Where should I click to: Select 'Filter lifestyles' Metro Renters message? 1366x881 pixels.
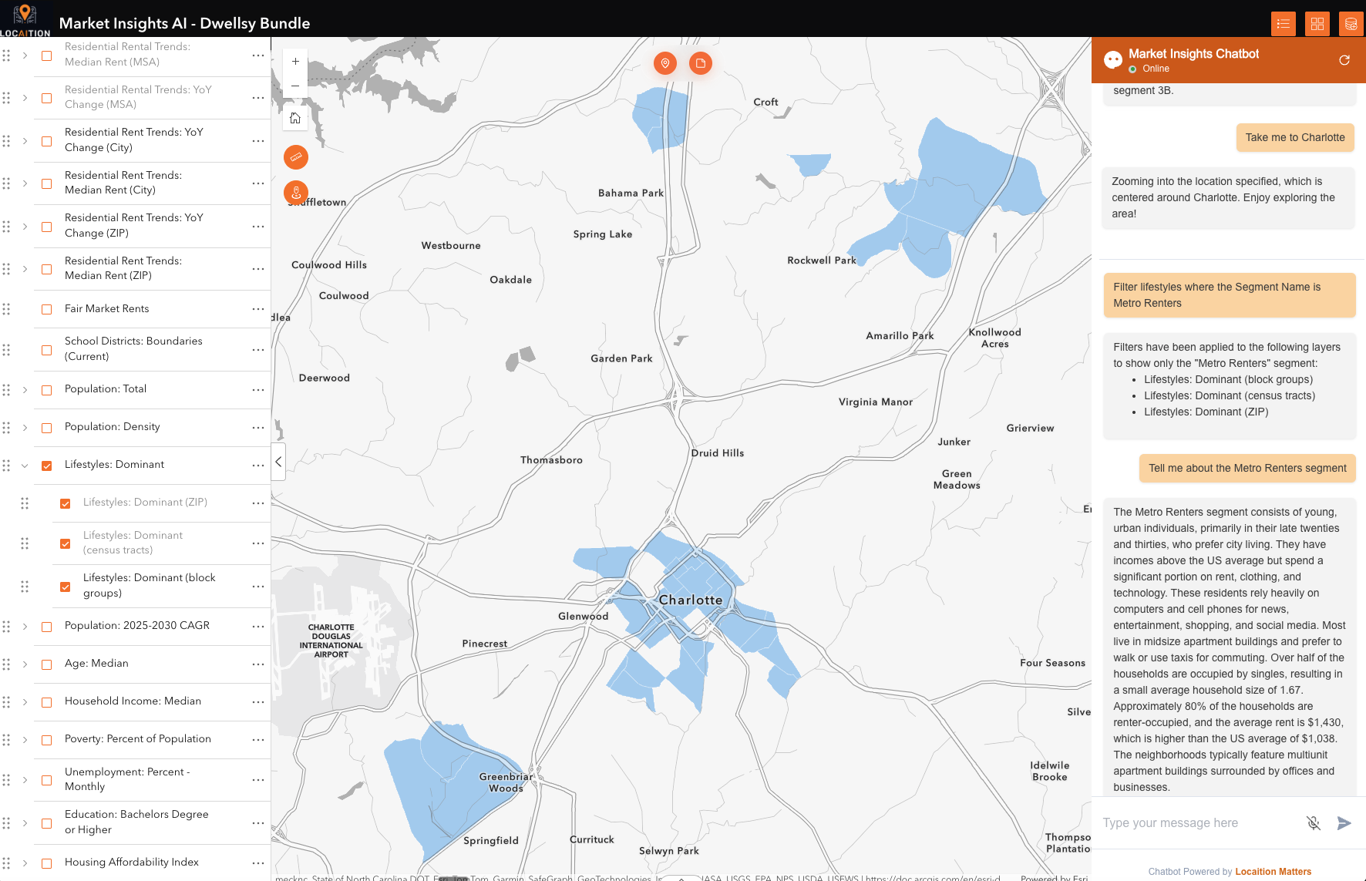point(1230,295)
